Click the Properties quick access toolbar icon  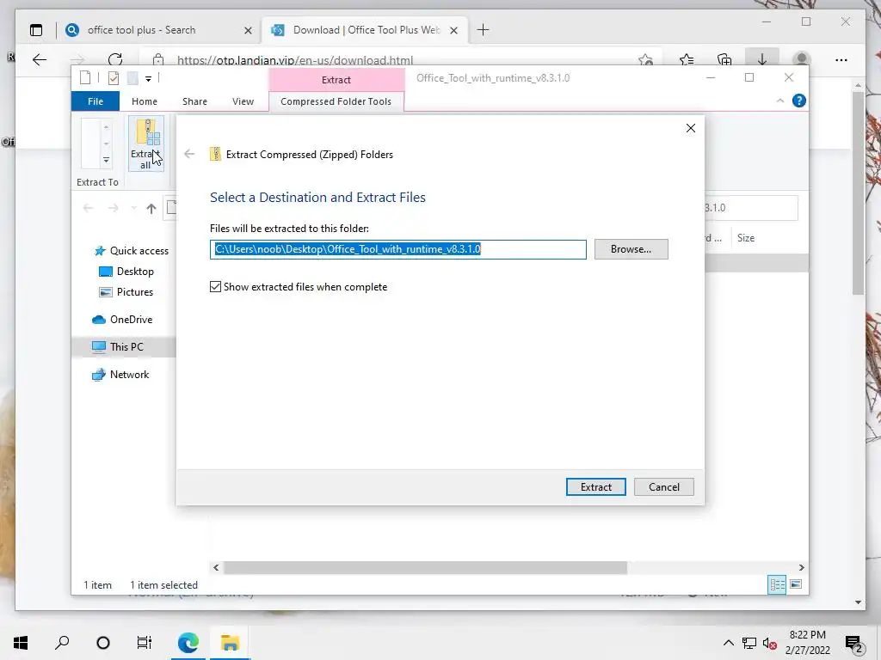click(114, 78)
